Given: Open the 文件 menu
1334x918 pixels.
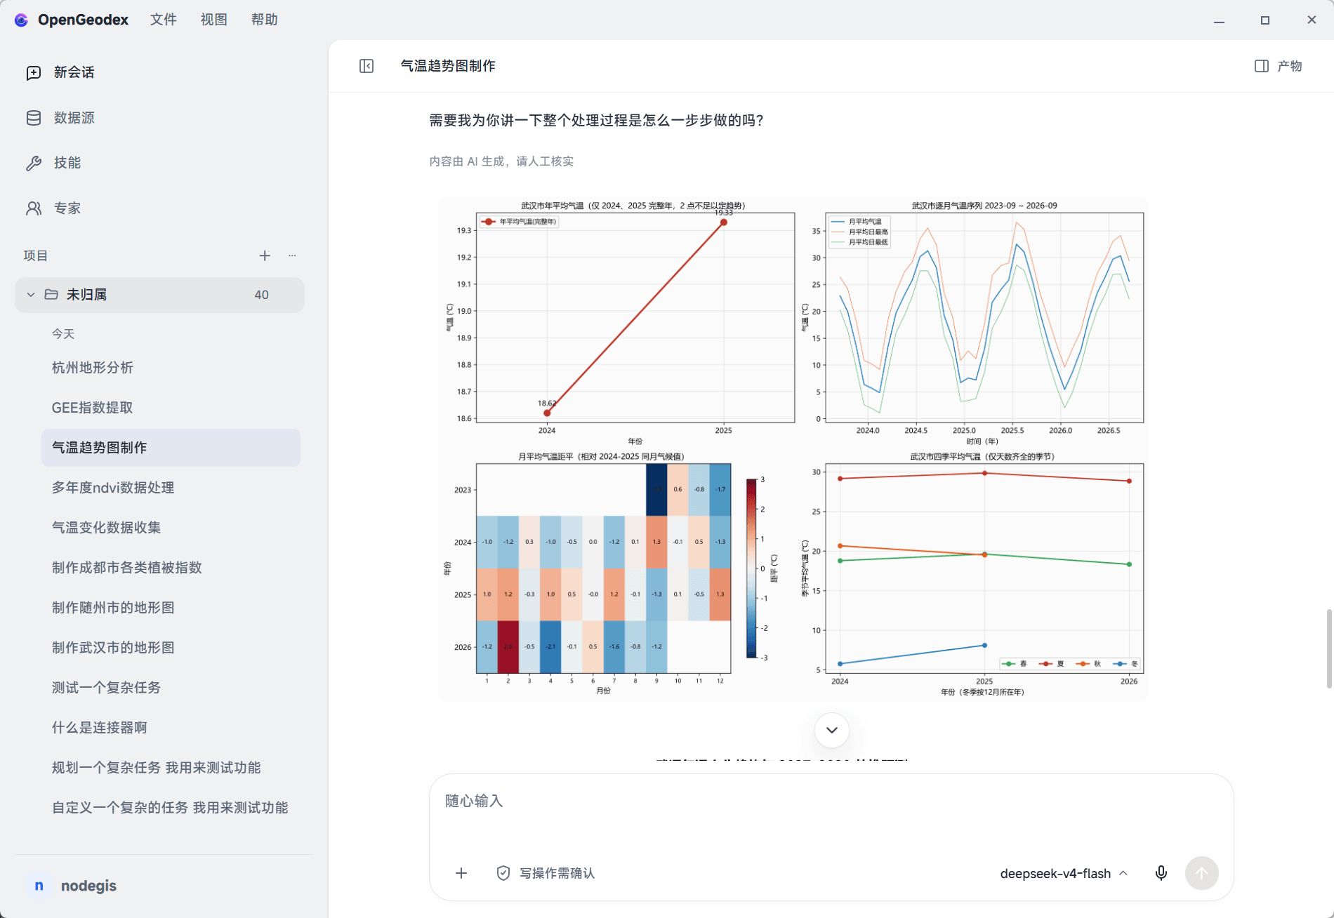Looking at the screenshot, I should [x=164, y=20].
